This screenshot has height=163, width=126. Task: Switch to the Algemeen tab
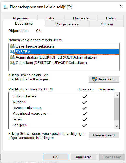coord(21,18)
